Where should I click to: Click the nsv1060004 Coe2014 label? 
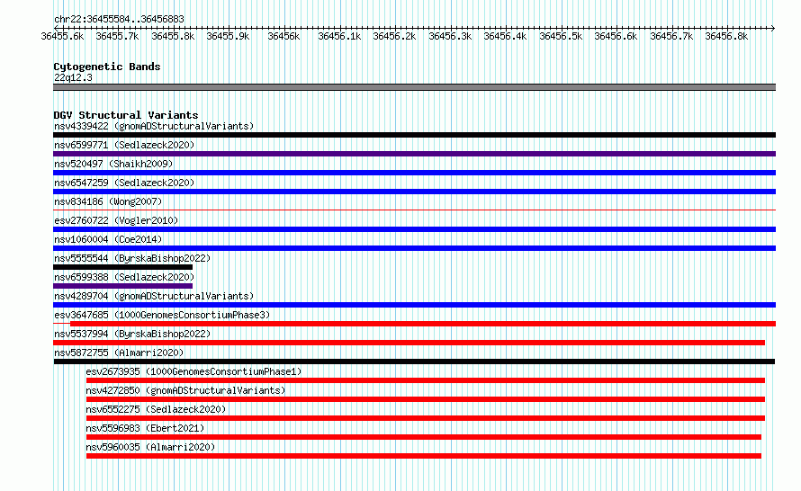coord(108,239)
